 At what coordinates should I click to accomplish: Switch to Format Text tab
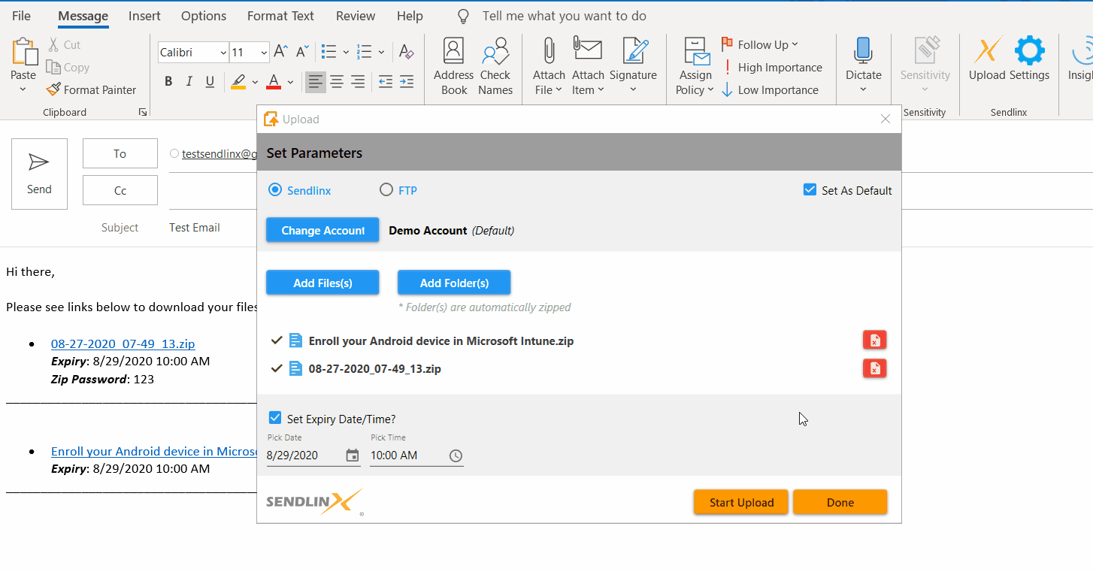pos(281,16)
